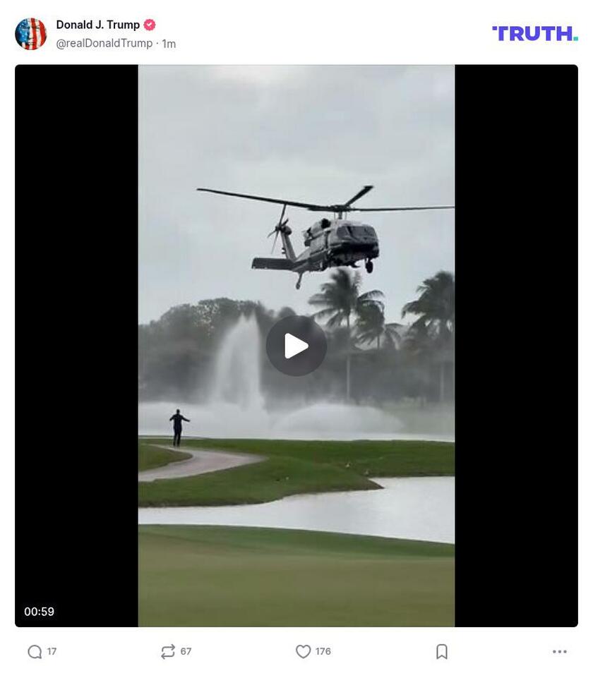Open the reply comment icon
Screen dimensions: 593x678
[x=35, y=652]
